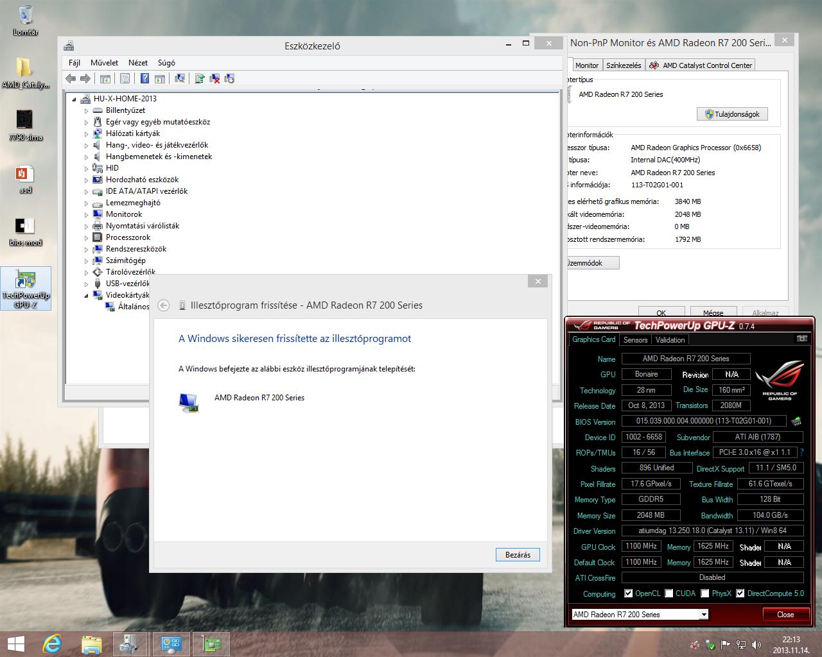Select the Lomtár recycle bin desktop icon
Image resolution: width=822 pixels, height=657 pixels.
[x=26, y=19]
